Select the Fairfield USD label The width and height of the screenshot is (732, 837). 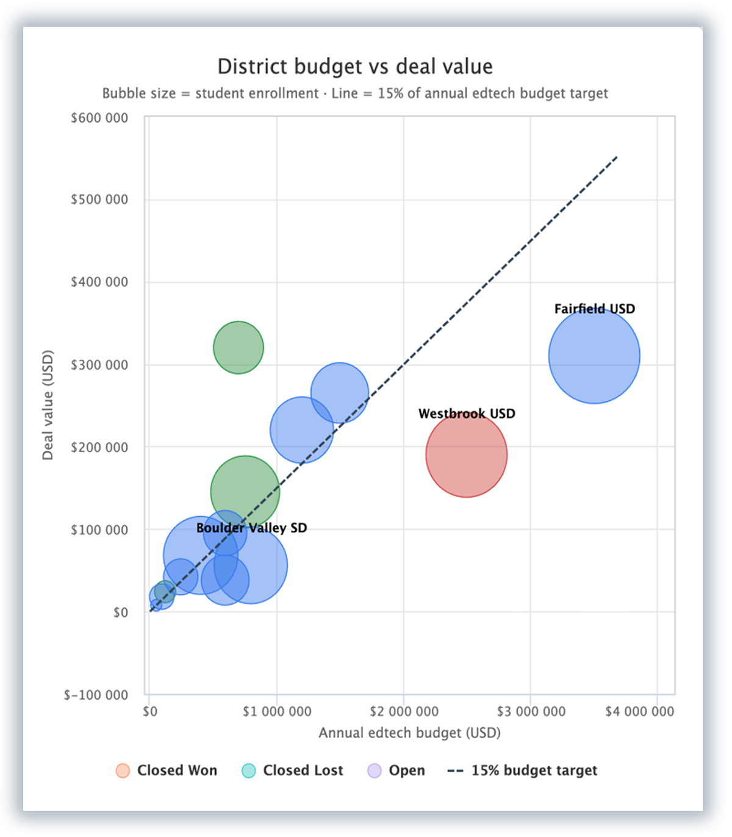(x=595, y=309)
